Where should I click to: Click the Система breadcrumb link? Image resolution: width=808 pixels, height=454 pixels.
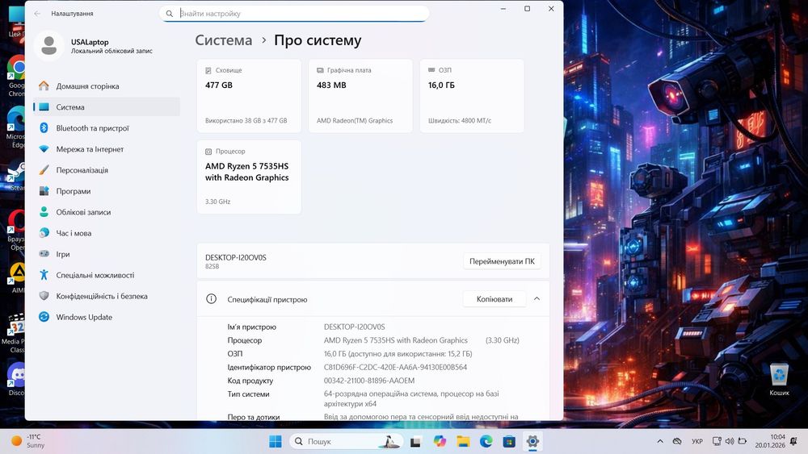224,40
